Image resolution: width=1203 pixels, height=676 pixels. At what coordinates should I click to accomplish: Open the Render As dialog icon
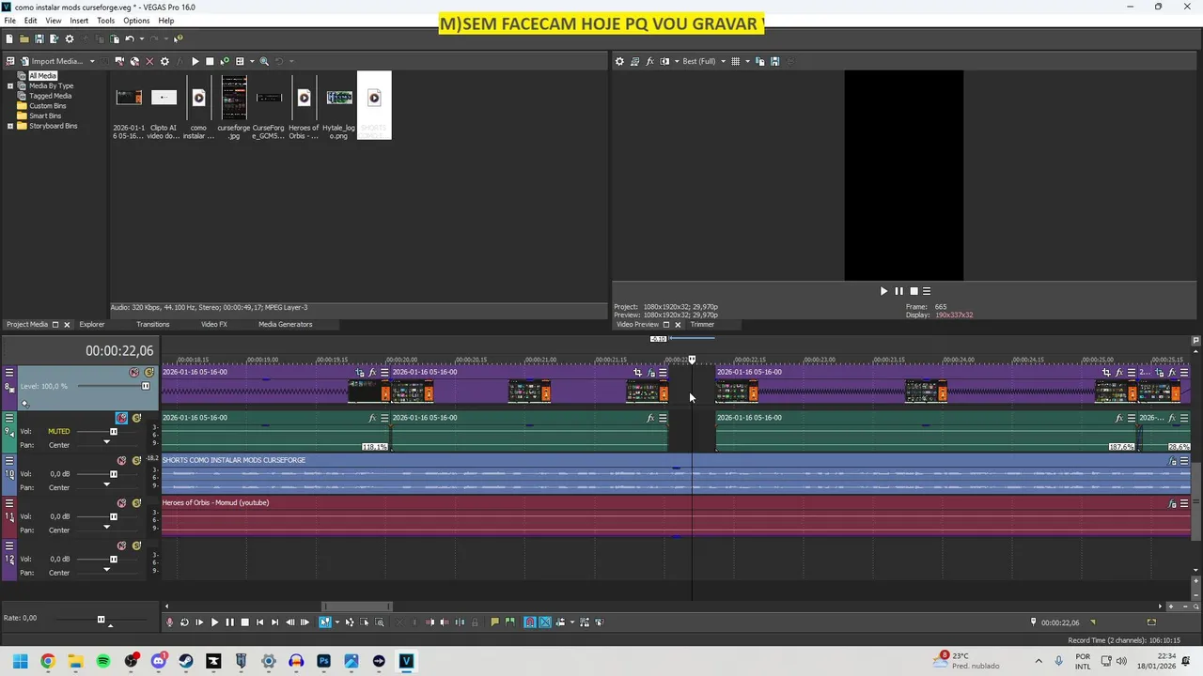point(54,38)
